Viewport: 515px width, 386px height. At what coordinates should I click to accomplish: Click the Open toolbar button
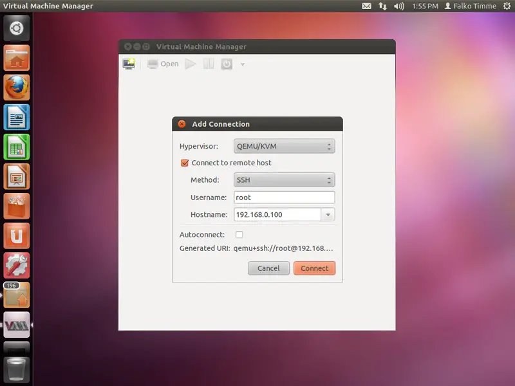pyautogui.click(x=163, y=64)
